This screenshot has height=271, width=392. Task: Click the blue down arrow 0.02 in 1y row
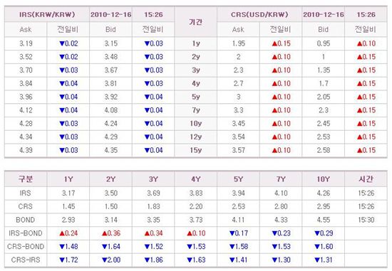[x=68, y=43]
